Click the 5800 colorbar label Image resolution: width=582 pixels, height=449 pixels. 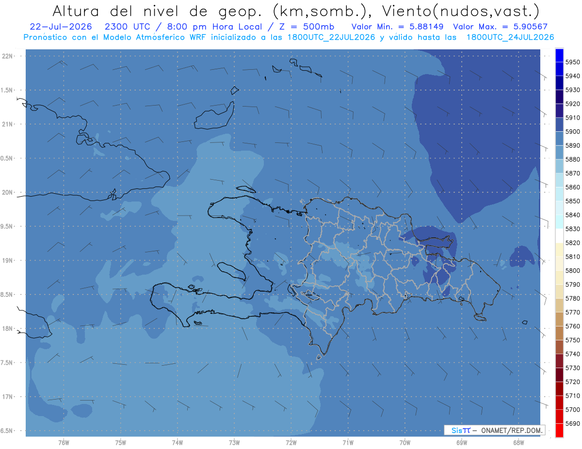point(572,270)
